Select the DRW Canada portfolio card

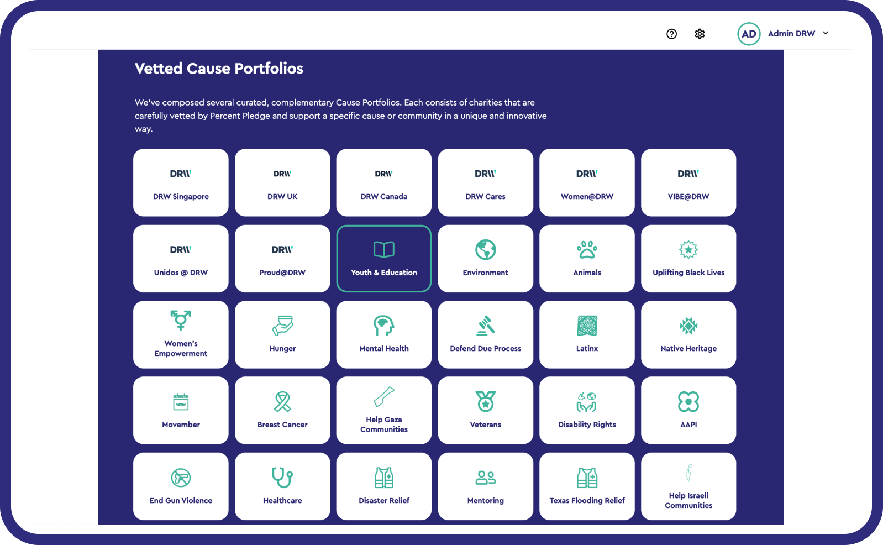pyautogui.click(x=384, y=182)
